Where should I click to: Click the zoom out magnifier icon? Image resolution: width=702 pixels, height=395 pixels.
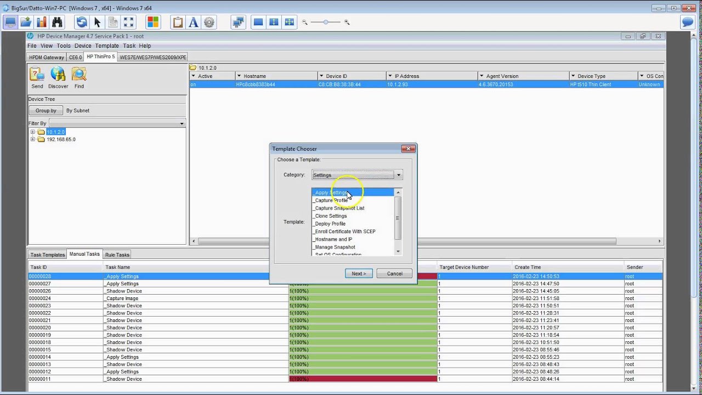tap(305, 22)
